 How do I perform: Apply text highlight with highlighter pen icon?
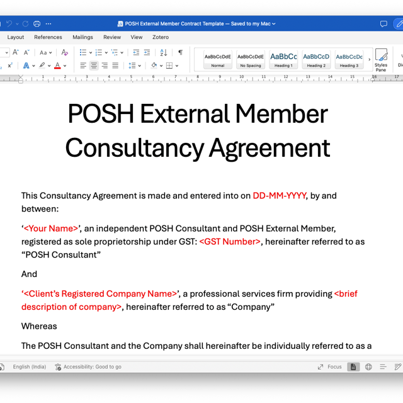pos(42,65)
